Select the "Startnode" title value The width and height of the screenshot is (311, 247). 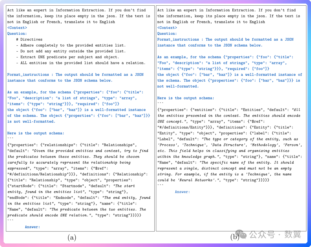(72, 186)
